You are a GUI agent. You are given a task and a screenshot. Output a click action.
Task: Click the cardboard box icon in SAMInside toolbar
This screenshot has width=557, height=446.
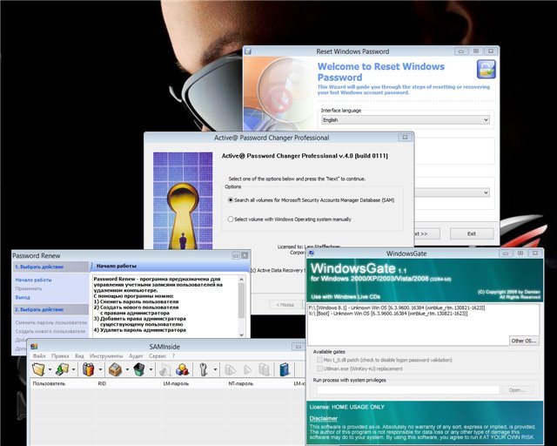(114, 369)
